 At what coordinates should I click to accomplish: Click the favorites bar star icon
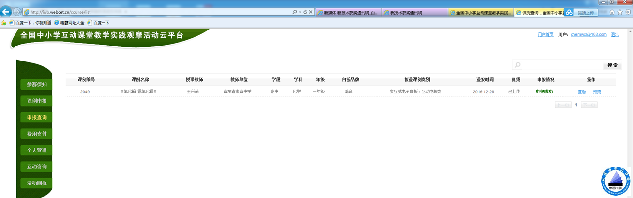click(x=4, y=23)
